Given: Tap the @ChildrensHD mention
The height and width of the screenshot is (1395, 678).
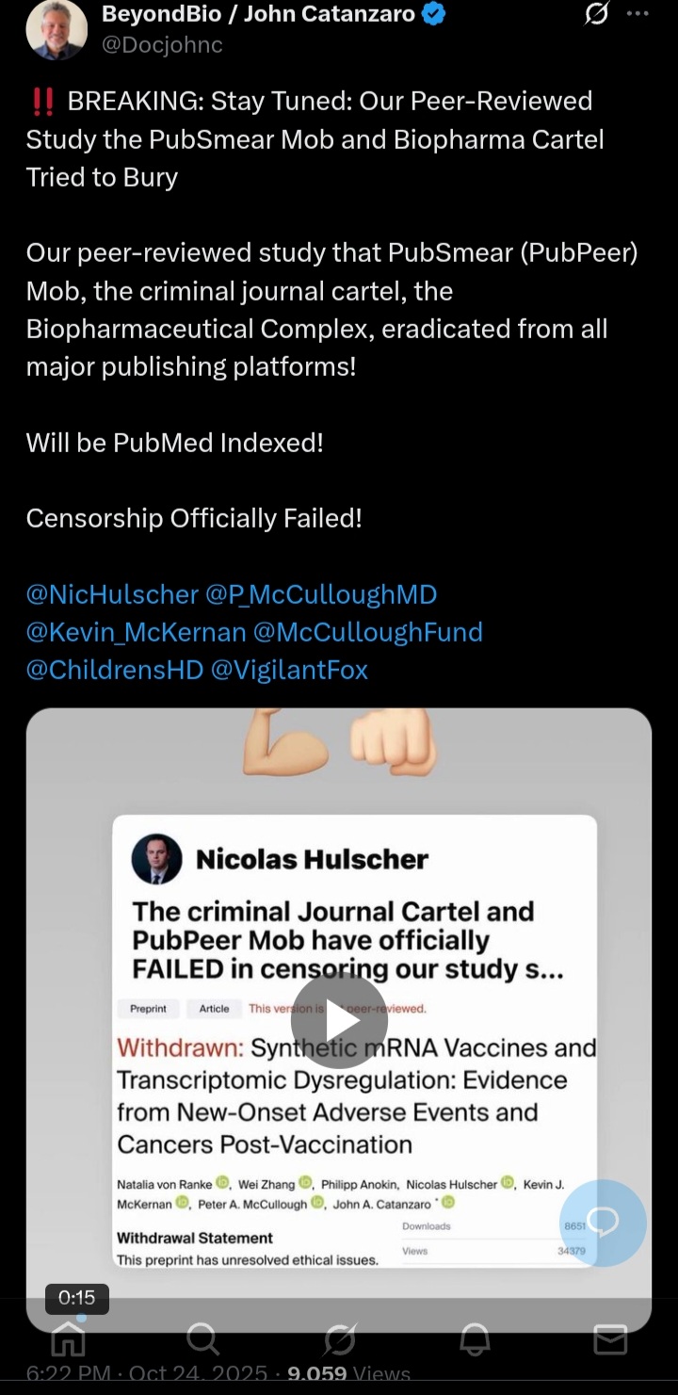Looking at the screenshot, I should 114,670.
